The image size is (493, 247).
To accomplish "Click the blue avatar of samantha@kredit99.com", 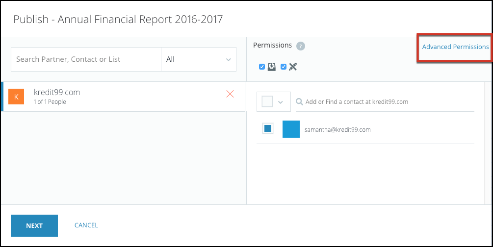I will pos(291,129).
